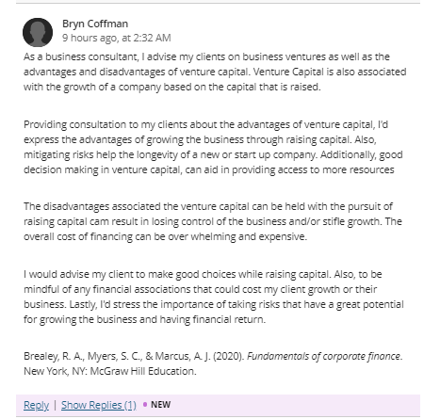Click paragraph beginning "The disadvantages associated"
The height and width of the screenshot is (419, 440).
(213, 221)
